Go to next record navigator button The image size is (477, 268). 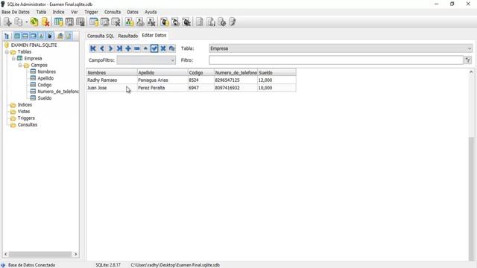tap(111, 48)
